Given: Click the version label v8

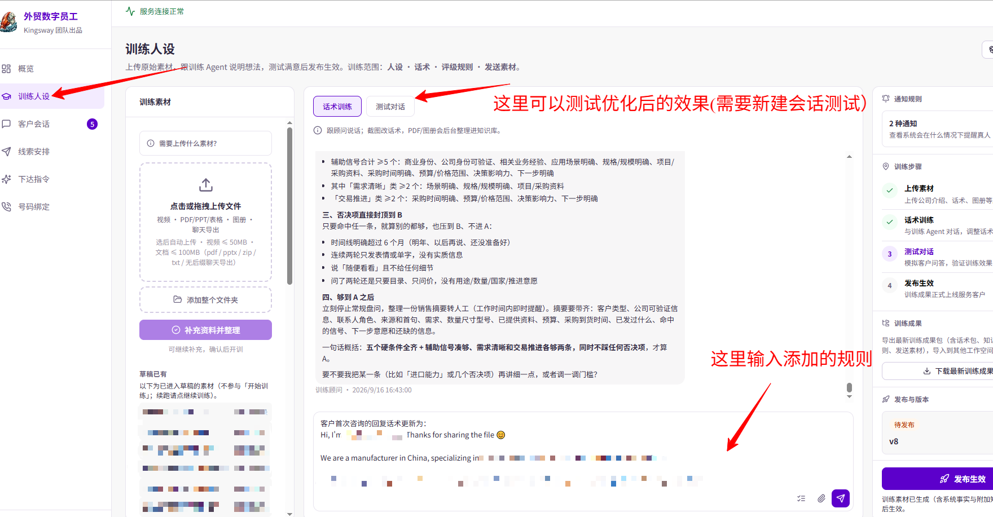Looking at the screenshot, I should click(x=894, y=441).
